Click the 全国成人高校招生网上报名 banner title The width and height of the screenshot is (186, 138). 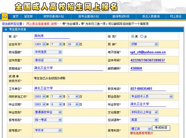(x=66, y=7)
